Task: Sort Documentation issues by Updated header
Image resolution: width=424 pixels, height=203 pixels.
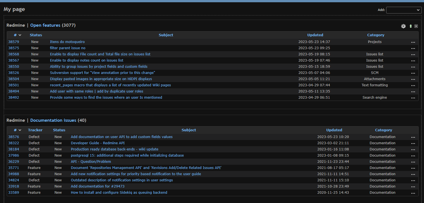Action: click(x=334, y=130)
